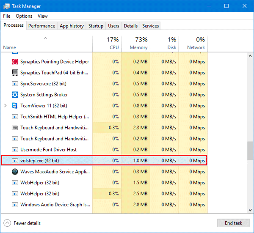The width and height of the screenshot is (254, 233).
Task: Click the sort arrow above Name column
Action: click(x=45, y=38)
